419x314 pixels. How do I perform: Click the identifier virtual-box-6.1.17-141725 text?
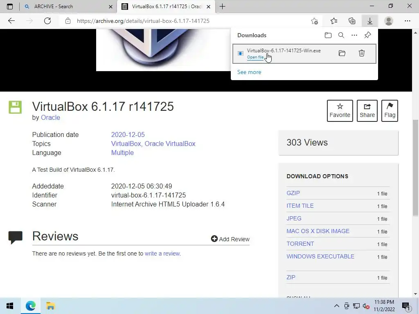[148, 195]
